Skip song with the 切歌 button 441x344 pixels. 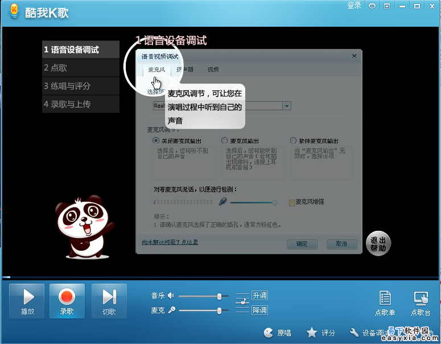109,301
